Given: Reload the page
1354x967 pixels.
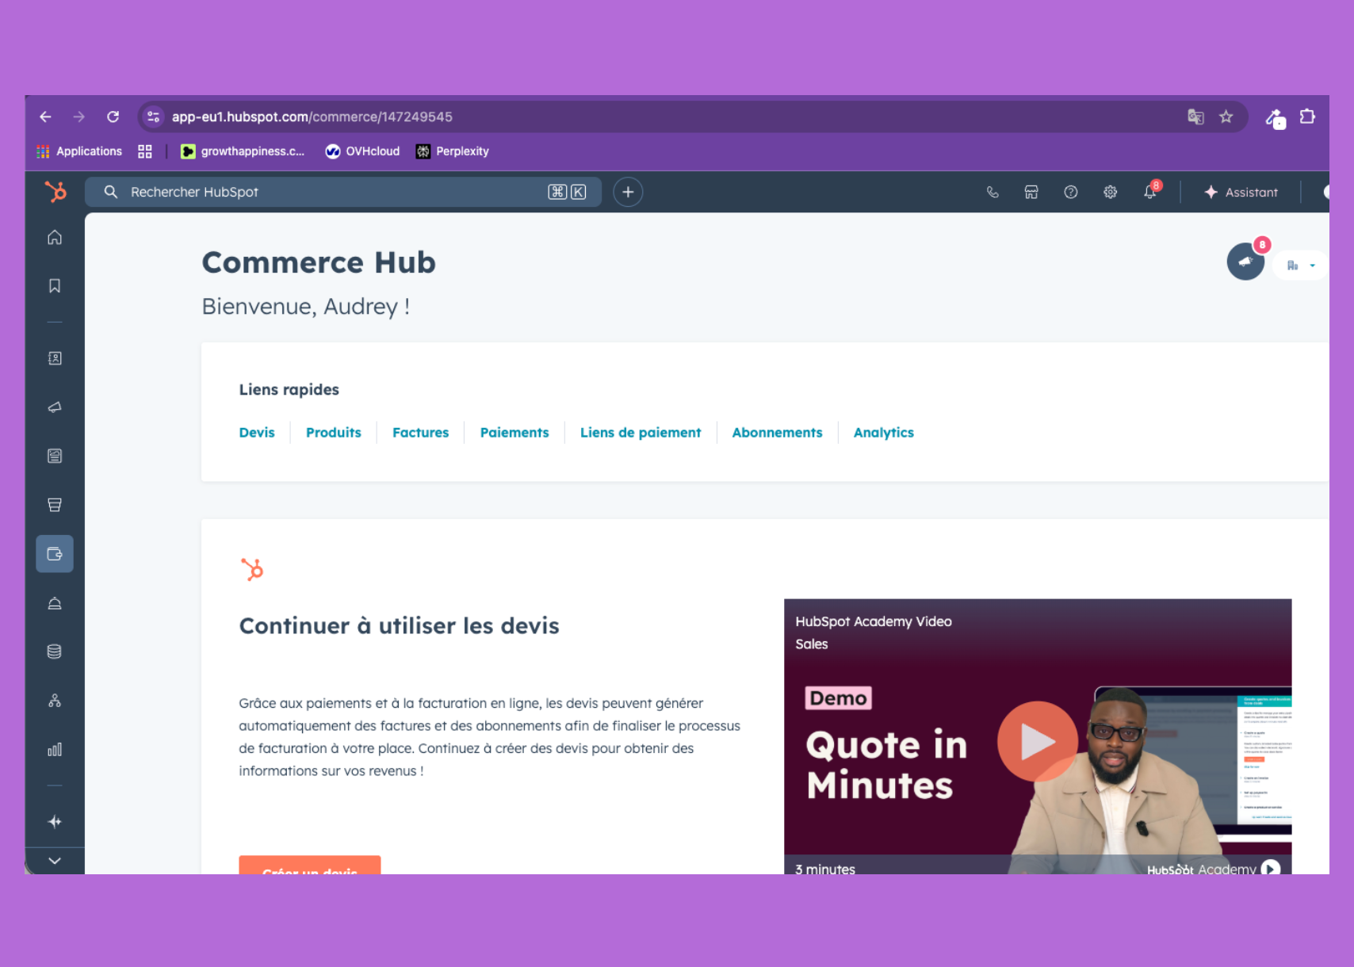Looking at the screenshot, I should pyautogui.click(x=113, y=117).
